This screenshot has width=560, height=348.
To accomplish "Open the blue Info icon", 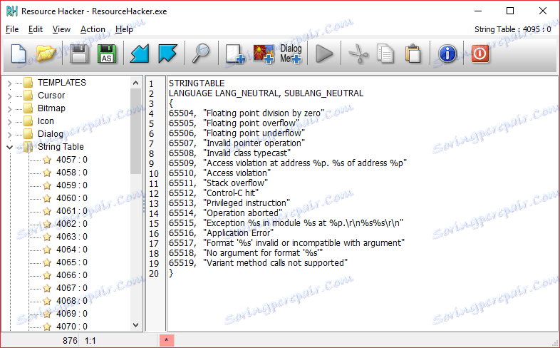I will 447,54.
